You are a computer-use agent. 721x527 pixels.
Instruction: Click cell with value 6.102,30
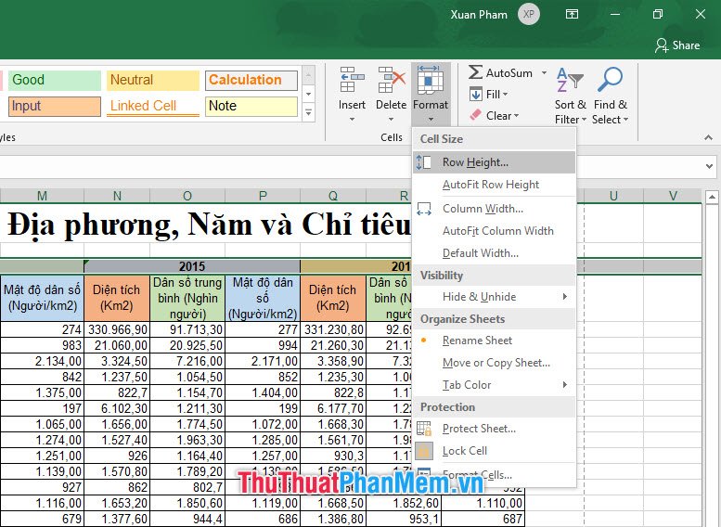[117, 408]
